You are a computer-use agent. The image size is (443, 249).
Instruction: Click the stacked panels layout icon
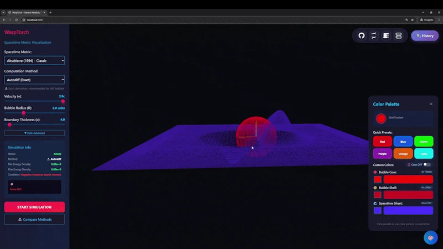pos(398,35)
